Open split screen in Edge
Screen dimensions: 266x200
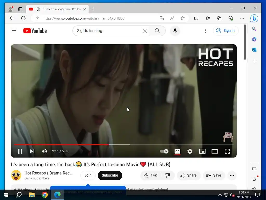[196, 18]
